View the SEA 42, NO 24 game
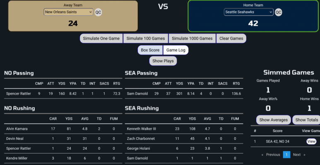Image resolution: width=320 pixels, height=165 pixels. coord(311,141)
